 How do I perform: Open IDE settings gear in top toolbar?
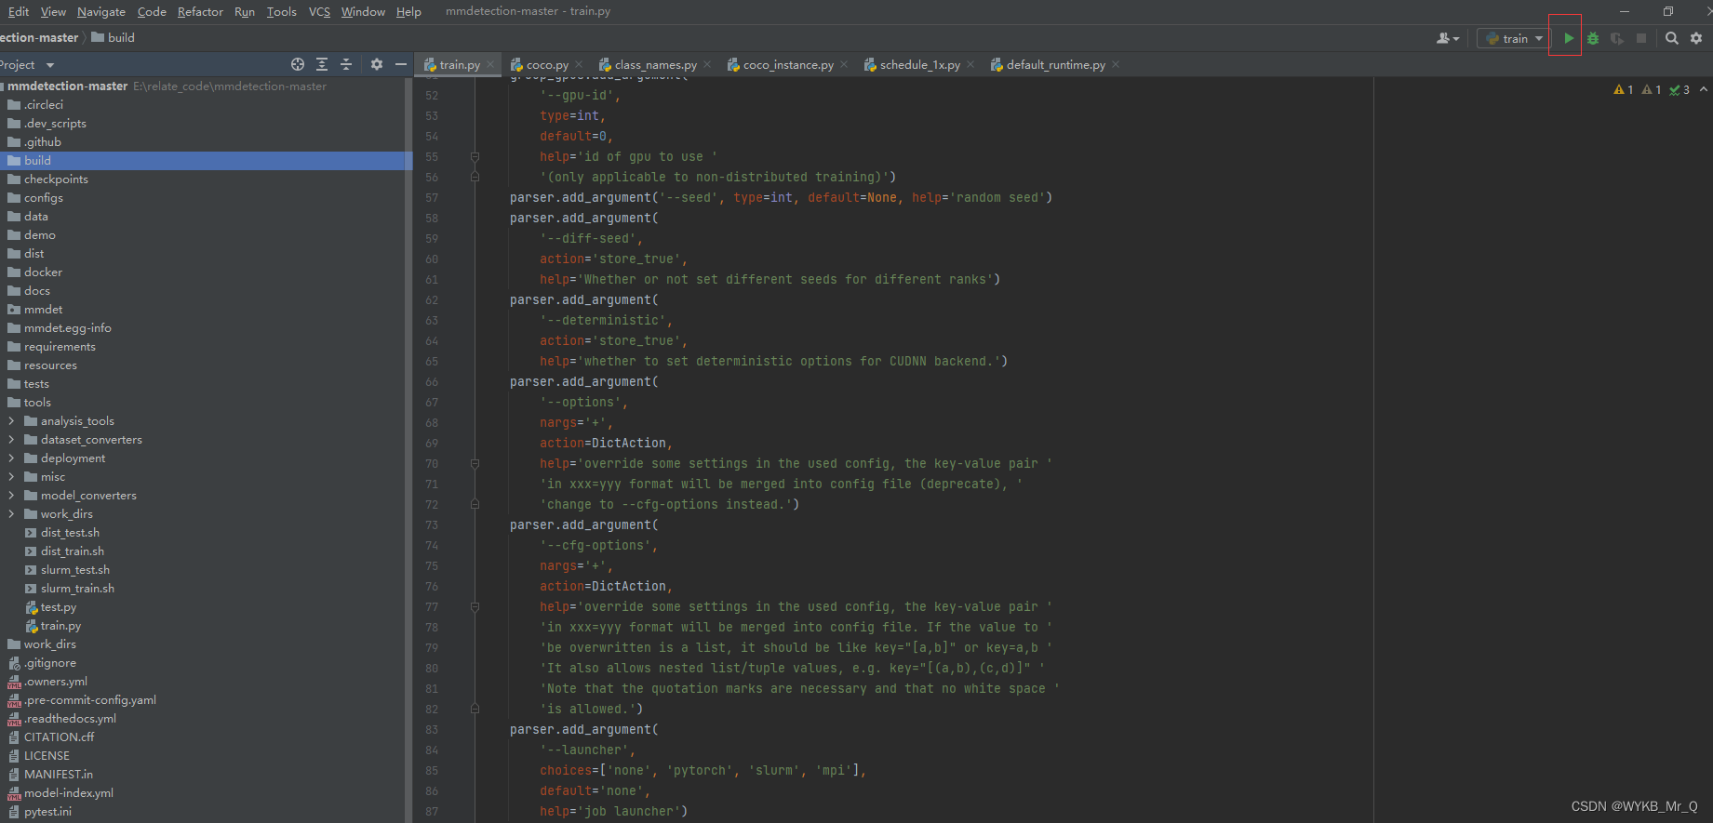1696,38
